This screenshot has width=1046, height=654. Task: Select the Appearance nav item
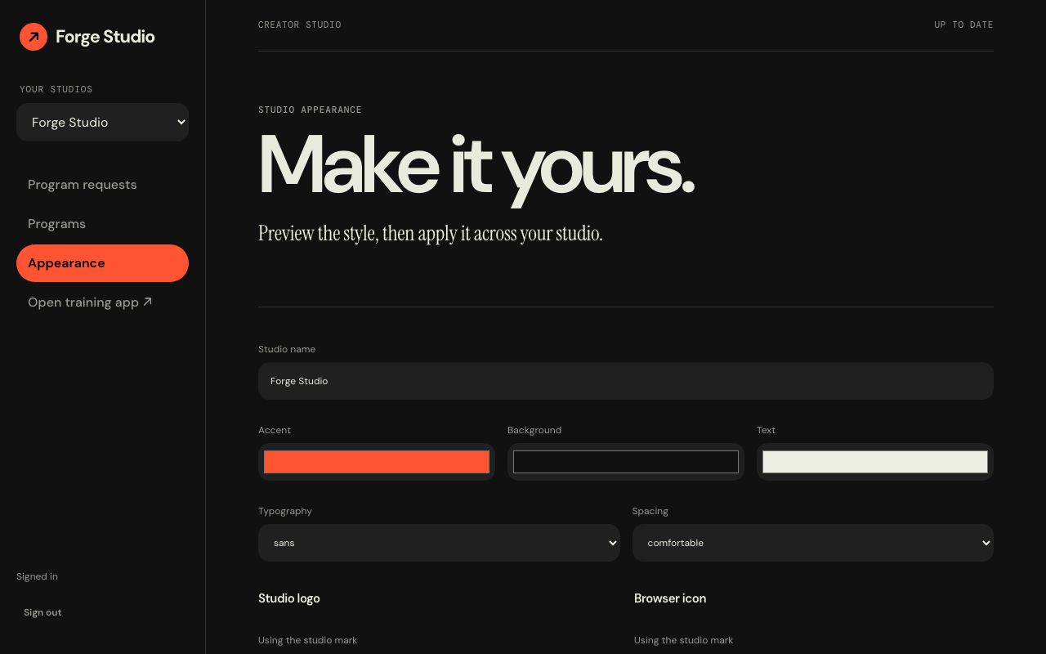tap(102, 263)
